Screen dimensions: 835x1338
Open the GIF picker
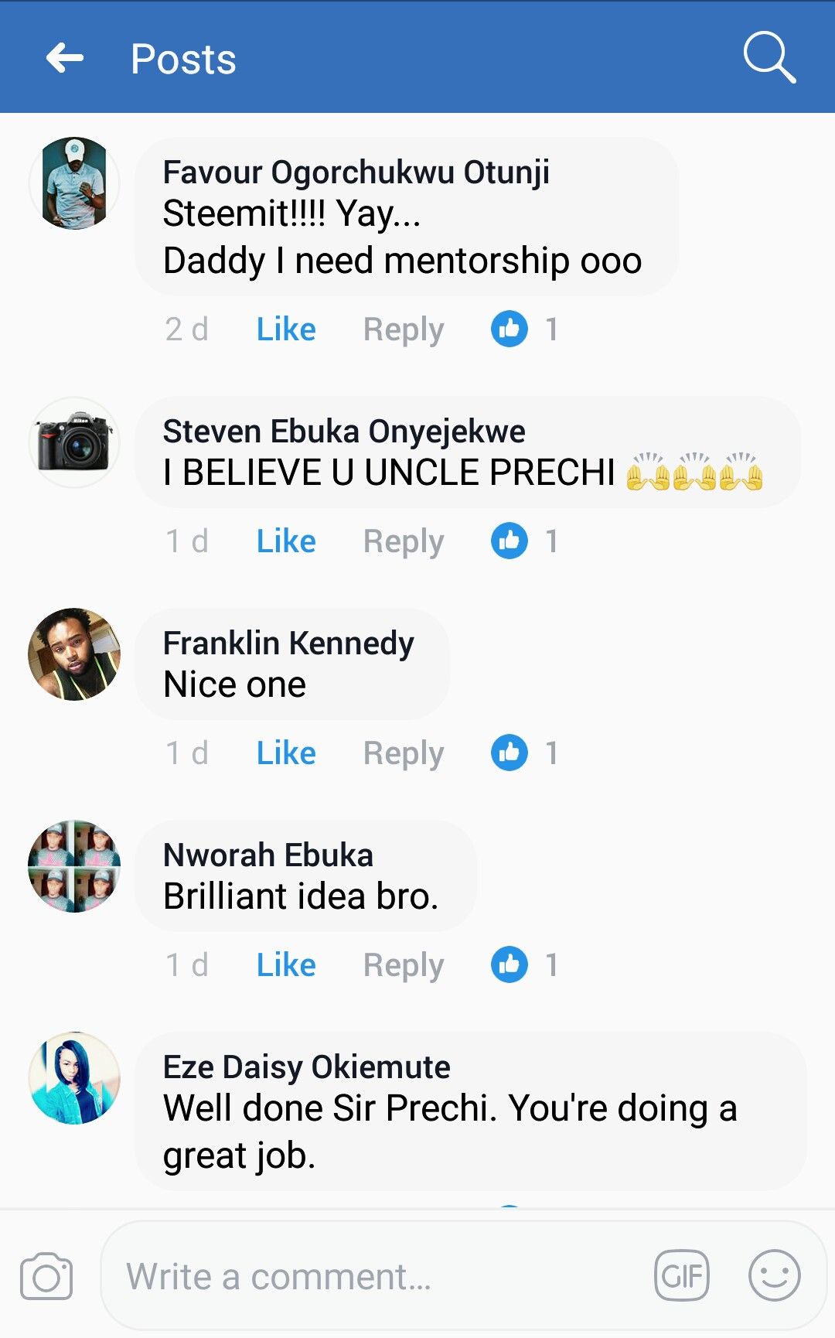pos(681,1275)
